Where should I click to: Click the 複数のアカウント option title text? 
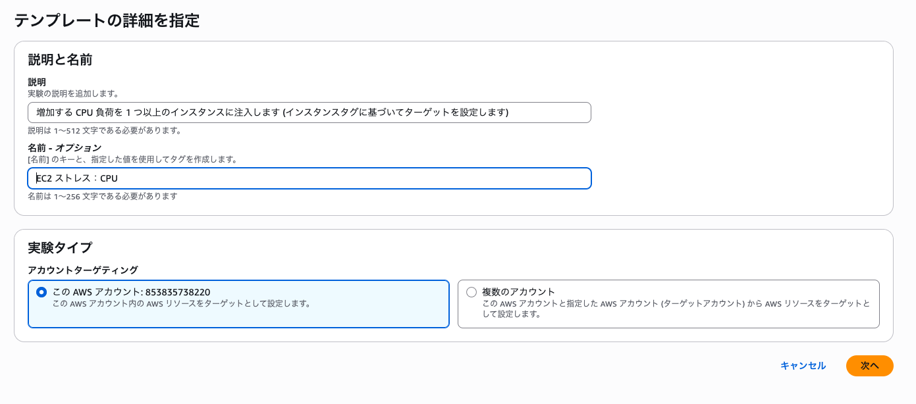point(519,292)
